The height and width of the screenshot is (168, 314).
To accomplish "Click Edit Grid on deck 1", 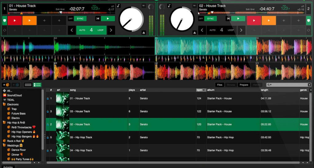I will pyautogui.click(x=60, y=10).
